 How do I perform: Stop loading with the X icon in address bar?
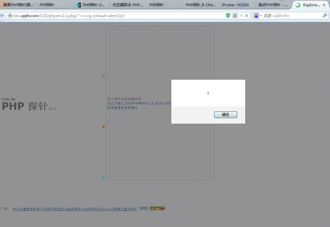(247, 16)
